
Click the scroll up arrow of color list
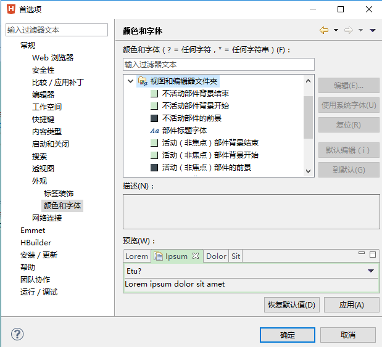tap(308, 81)
